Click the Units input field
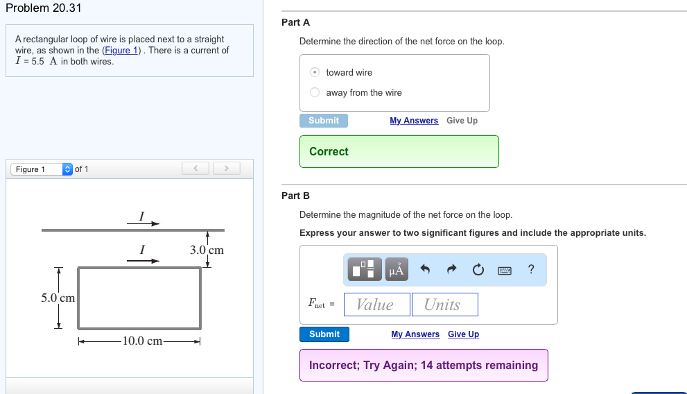Image resolution: width=687 pixels, height=394 pixels. [444, 305]
